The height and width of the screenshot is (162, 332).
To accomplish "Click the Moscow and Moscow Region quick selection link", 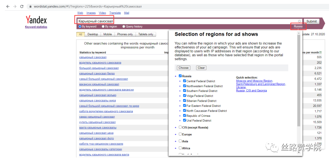I will (254, 81).
